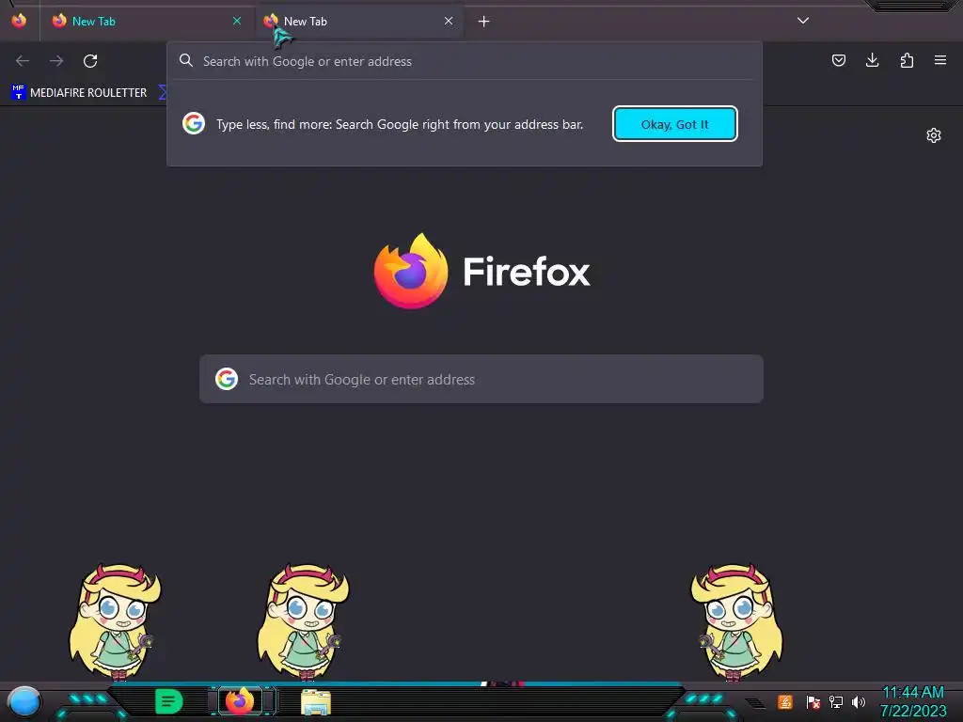
Task: Click the magnifier icon in address bar
Action: click(186, 60)
